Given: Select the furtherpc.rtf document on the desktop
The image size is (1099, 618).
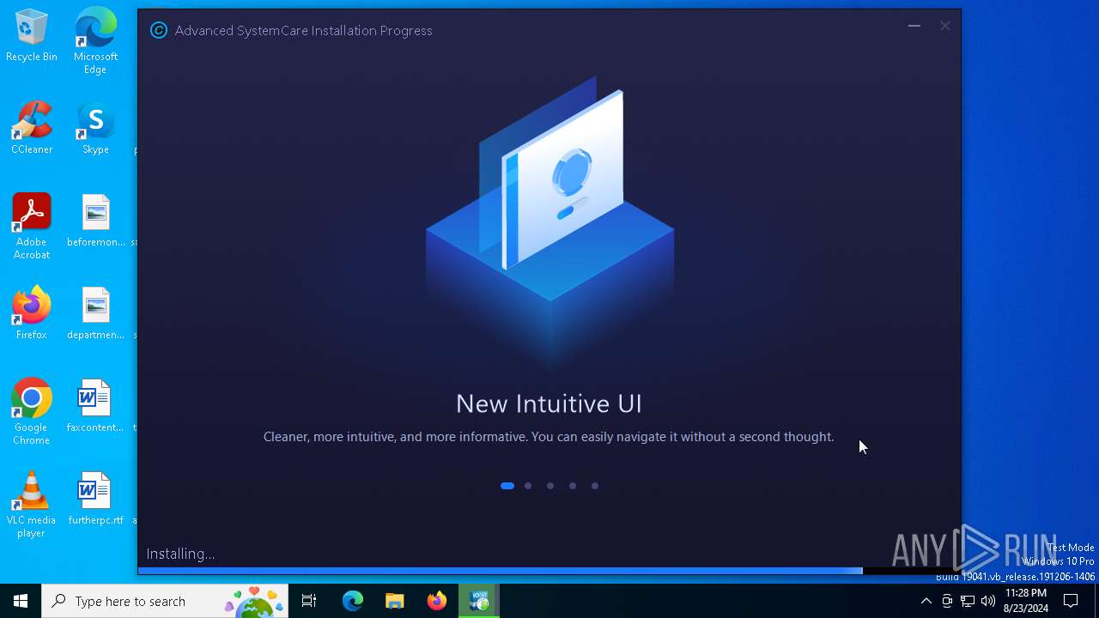Looking at the screenshot, I should coord(95,499).
